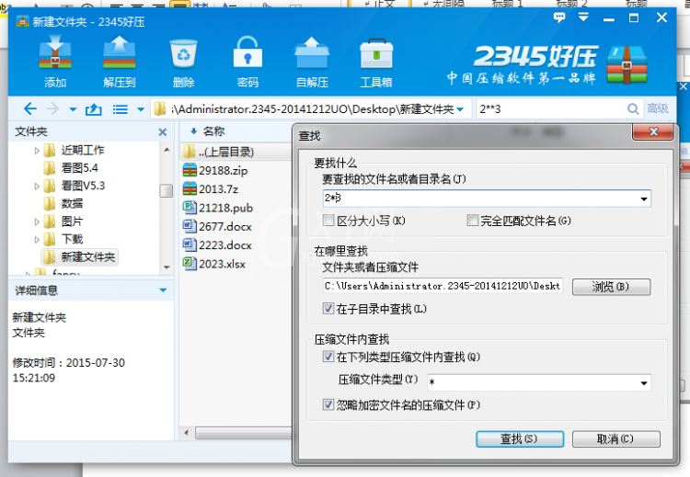Image resolution: width=690 pixels, height=477 pixels.
Task: Click the 高级 advanced search link
Action: (658, 108)
